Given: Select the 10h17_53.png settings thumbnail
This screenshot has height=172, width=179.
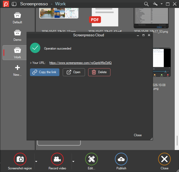Looking at the screenshot, I should 151,18.
